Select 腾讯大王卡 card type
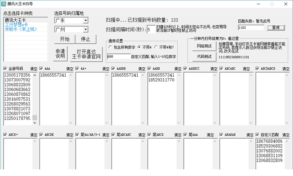Viewport: 293px width, 176px height. tap(26, 20)
